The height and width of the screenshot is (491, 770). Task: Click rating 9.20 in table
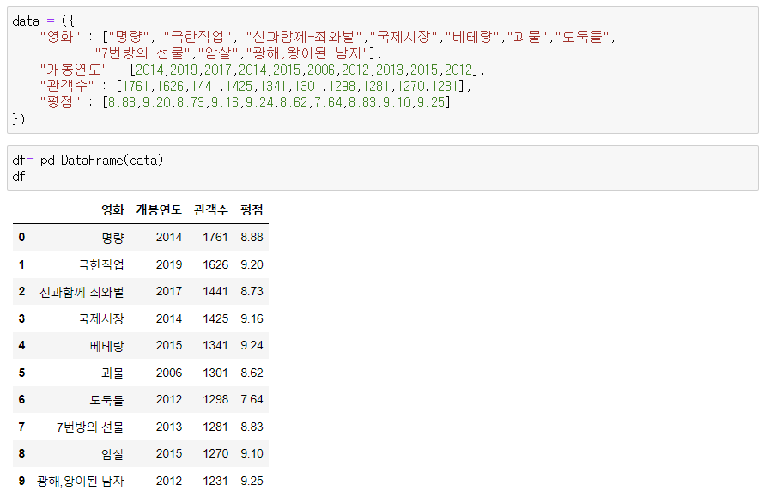pyautogui.click(x=252, y=264)
